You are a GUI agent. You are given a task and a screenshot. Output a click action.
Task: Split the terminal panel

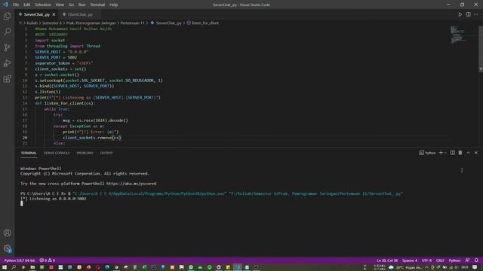tap(453, 153)
